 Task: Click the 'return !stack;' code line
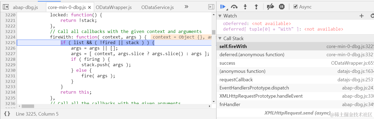tap(79, 20)
